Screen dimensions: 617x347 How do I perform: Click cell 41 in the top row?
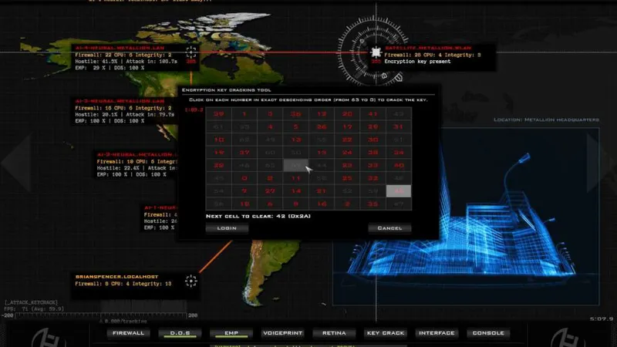[374, 113]
